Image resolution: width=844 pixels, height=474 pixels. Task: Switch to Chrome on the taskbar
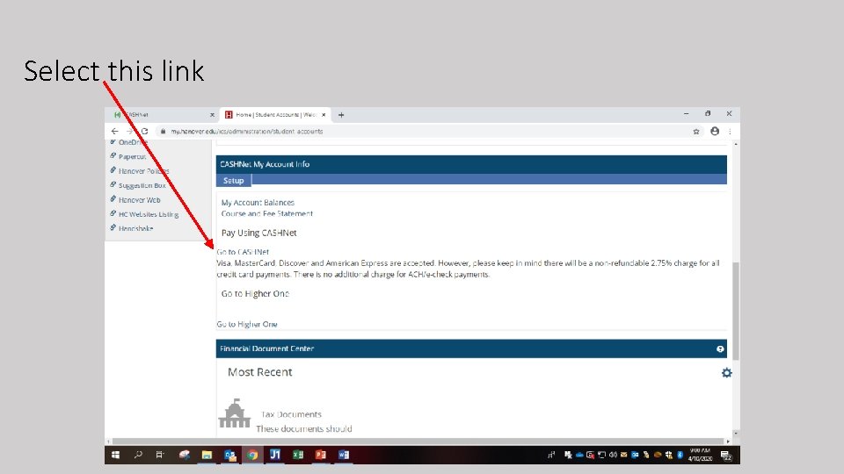[252, 455]
